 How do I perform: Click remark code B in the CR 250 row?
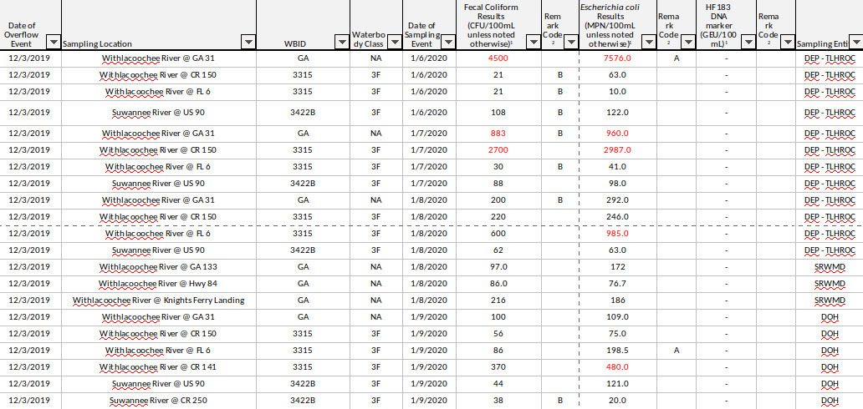[x=559, y=400]
